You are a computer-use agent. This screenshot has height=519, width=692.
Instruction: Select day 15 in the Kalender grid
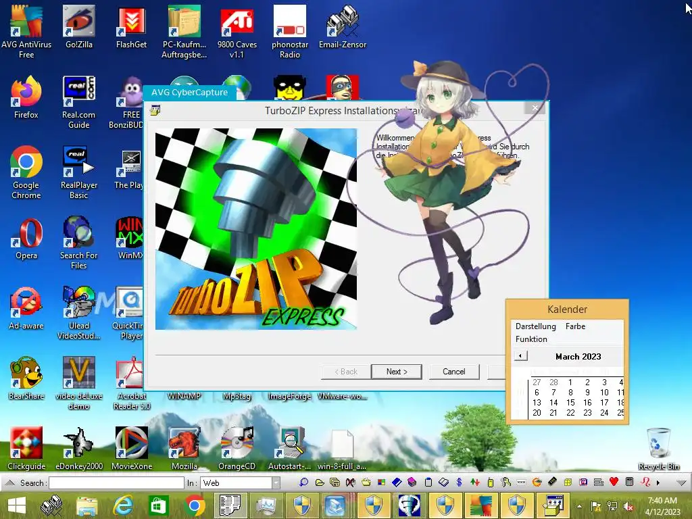[570, 403]
